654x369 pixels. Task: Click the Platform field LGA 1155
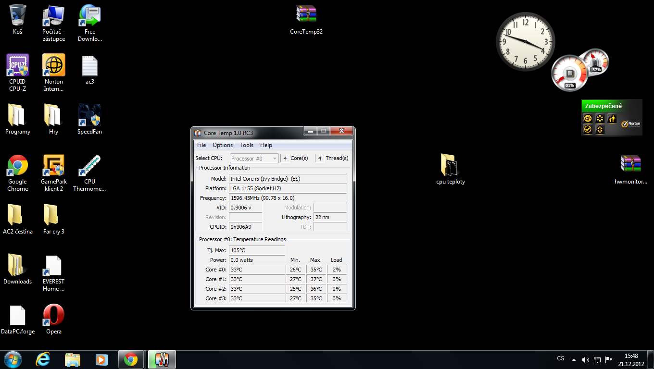point(288,188)
